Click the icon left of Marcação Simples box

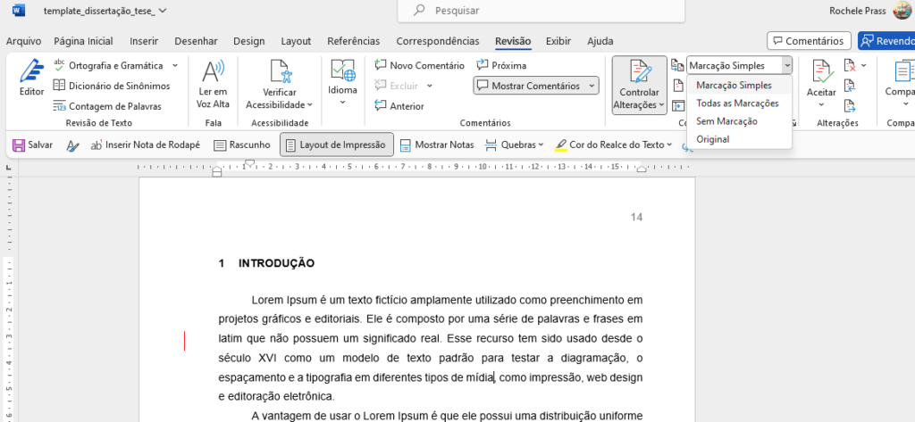677,65
